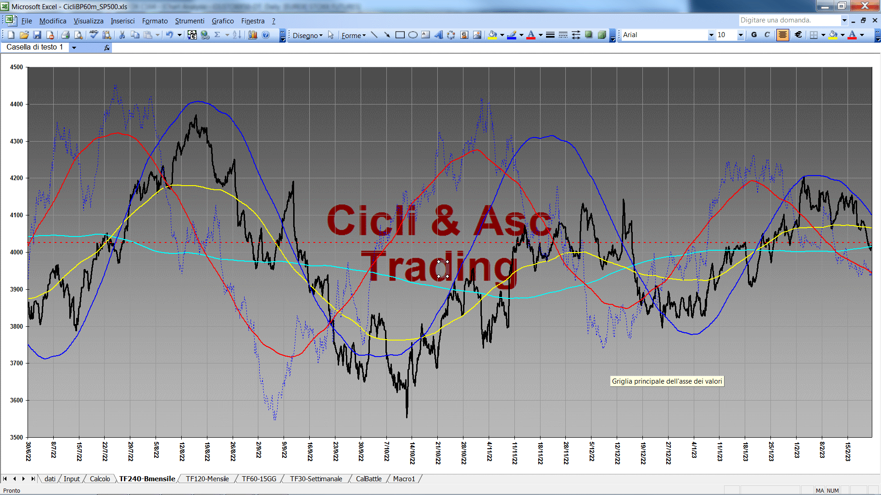Toggle italic (C) formatting

(767, 35)
